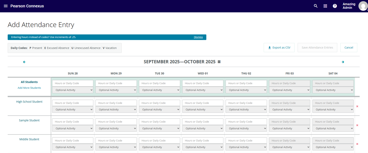This screenshot has height=153, width=368.
Task: Dismiss the hours increment notice
Action: [198, 37]
